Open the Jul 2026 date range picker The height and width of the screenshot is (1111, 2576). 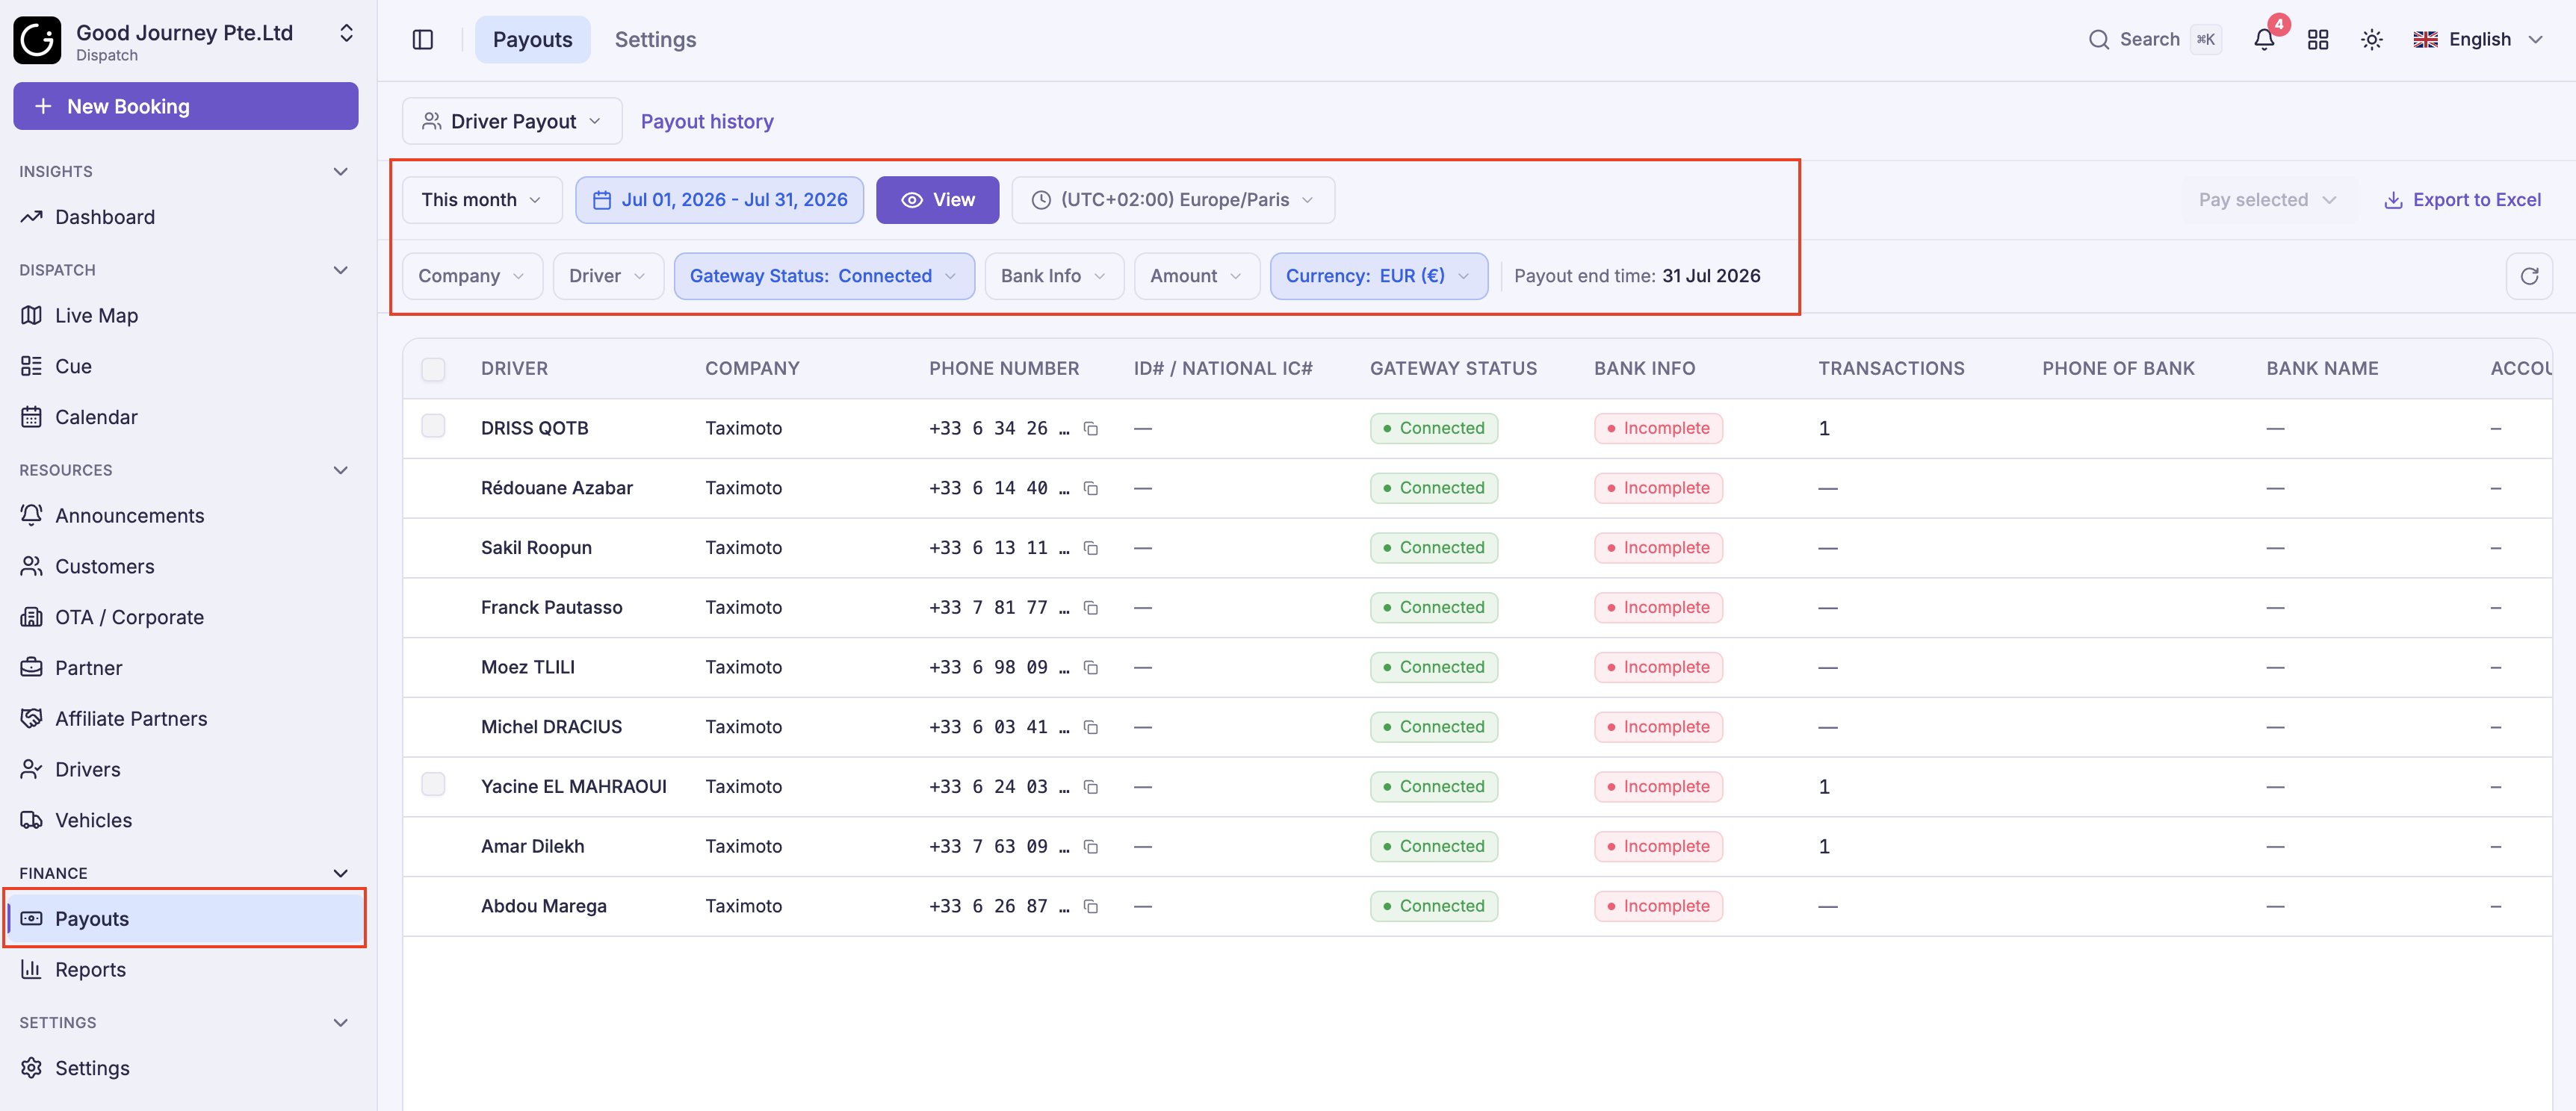pos(719,200)
